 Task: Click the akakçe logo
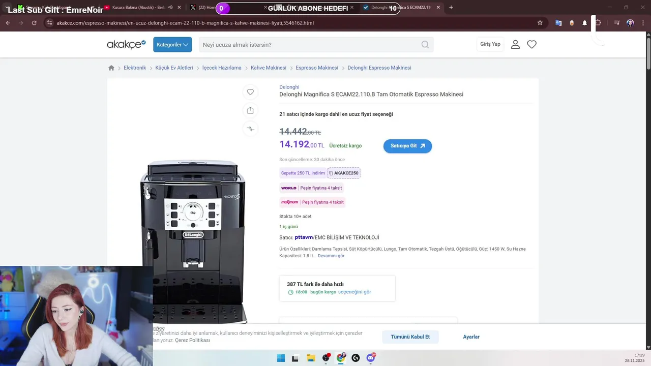(126, 45)
